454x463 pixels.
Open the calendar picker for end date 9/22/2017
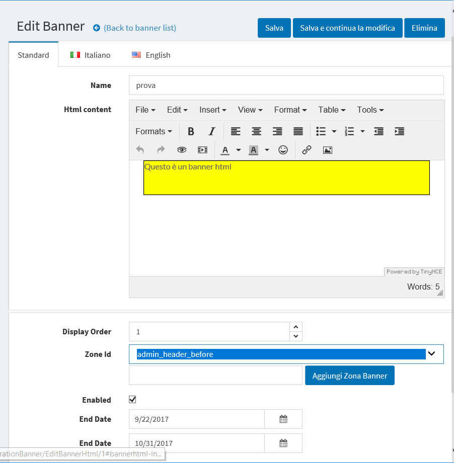click(283, 419)
